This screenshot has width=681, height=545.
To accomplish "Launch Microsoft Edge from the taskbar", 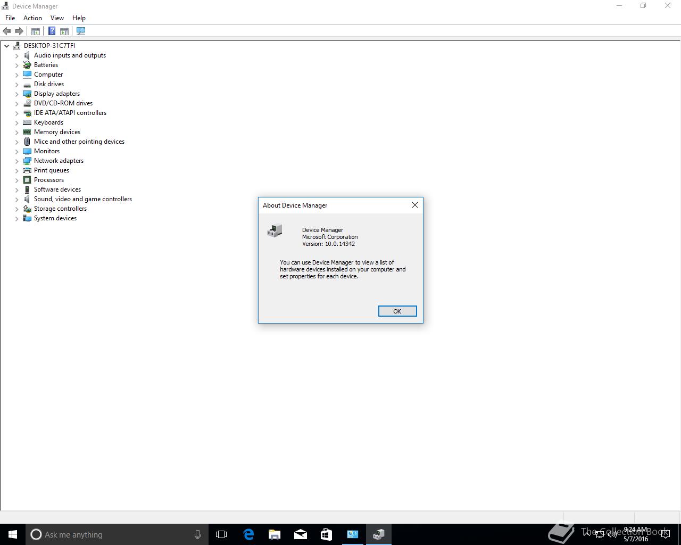I will tap(248, 534).
